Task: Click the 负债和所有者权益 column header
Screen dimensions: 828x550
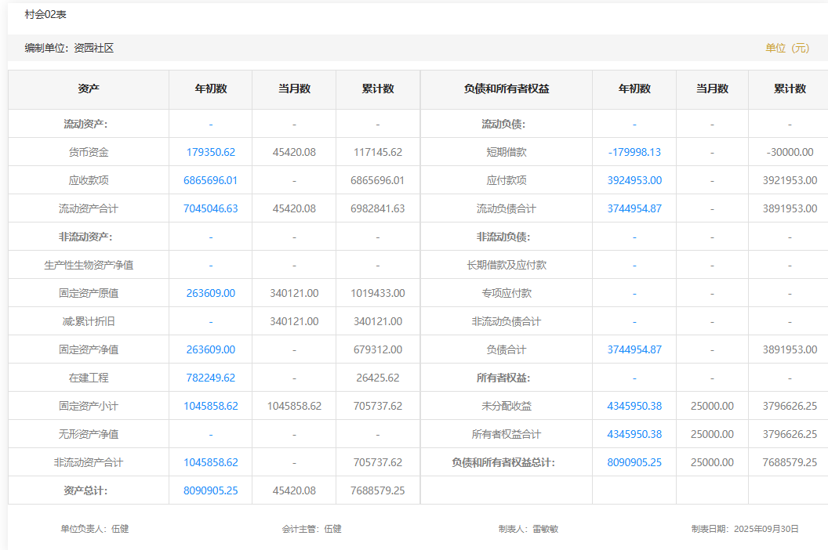Action: [x=507, y=89]
